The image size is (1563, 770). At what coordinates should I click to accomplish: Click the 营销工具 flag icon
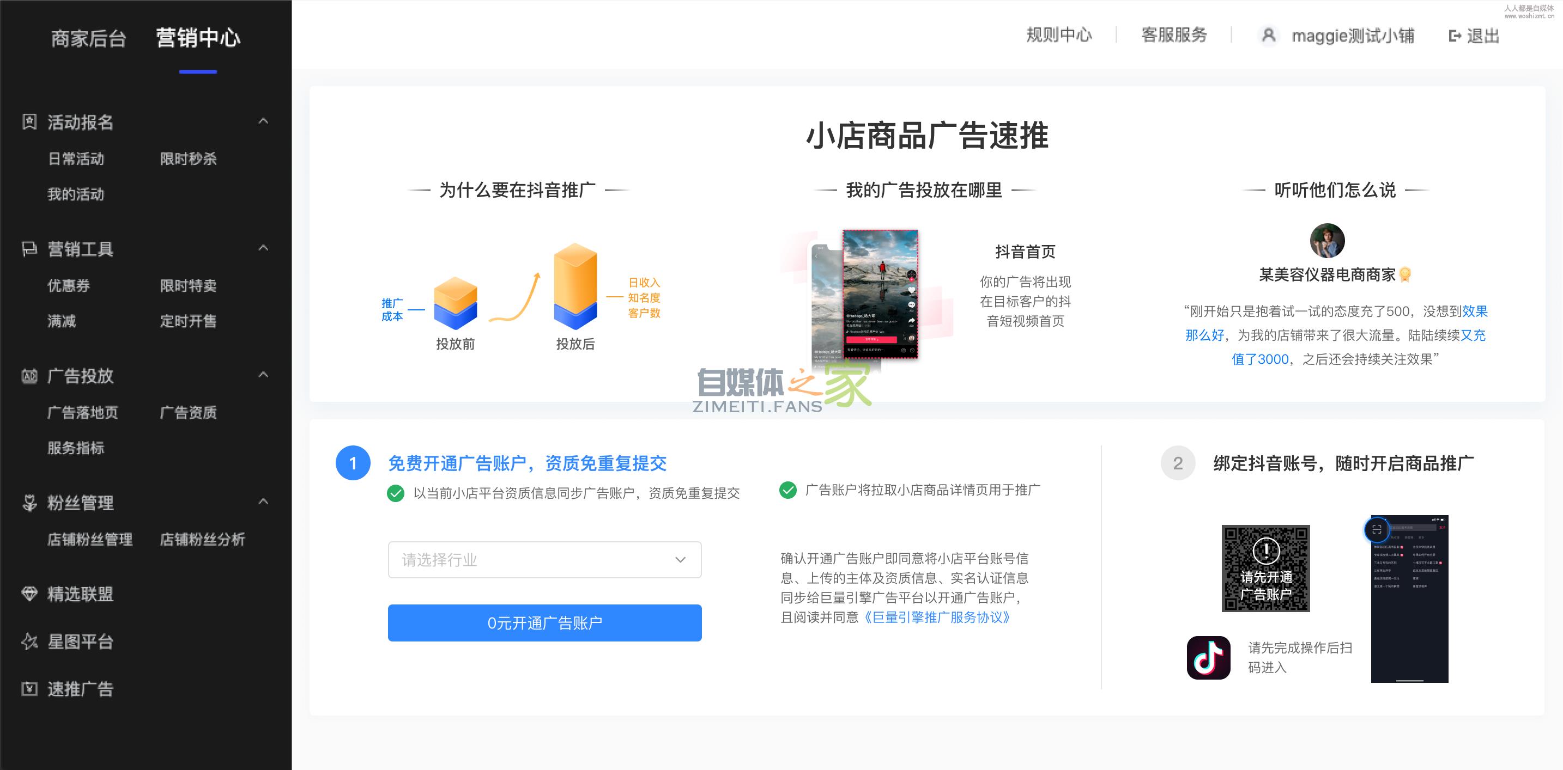[x=29, y=248]
